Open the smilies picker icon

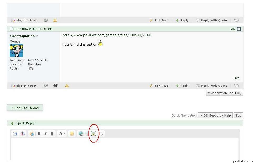[x=72, y=134]
